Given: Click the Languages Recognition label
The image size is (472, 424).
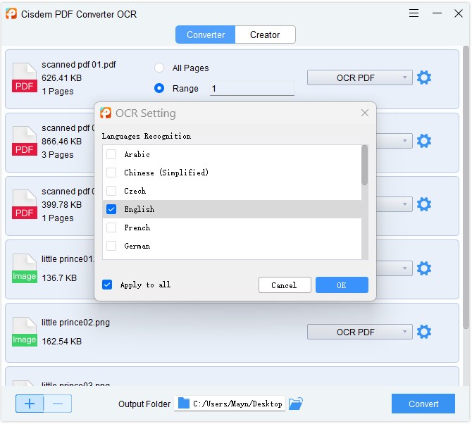Looking at the screenshot, I should tap(147, 137).
